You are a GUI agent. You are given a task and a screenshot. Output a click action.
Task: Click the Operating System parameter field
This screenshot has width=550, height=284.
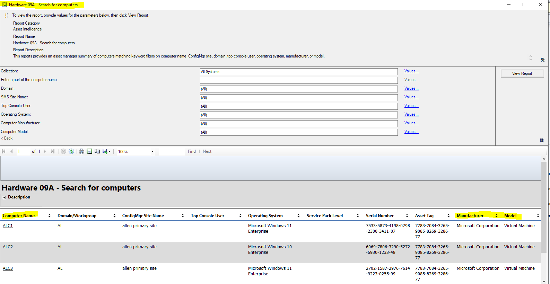point(299,115)
